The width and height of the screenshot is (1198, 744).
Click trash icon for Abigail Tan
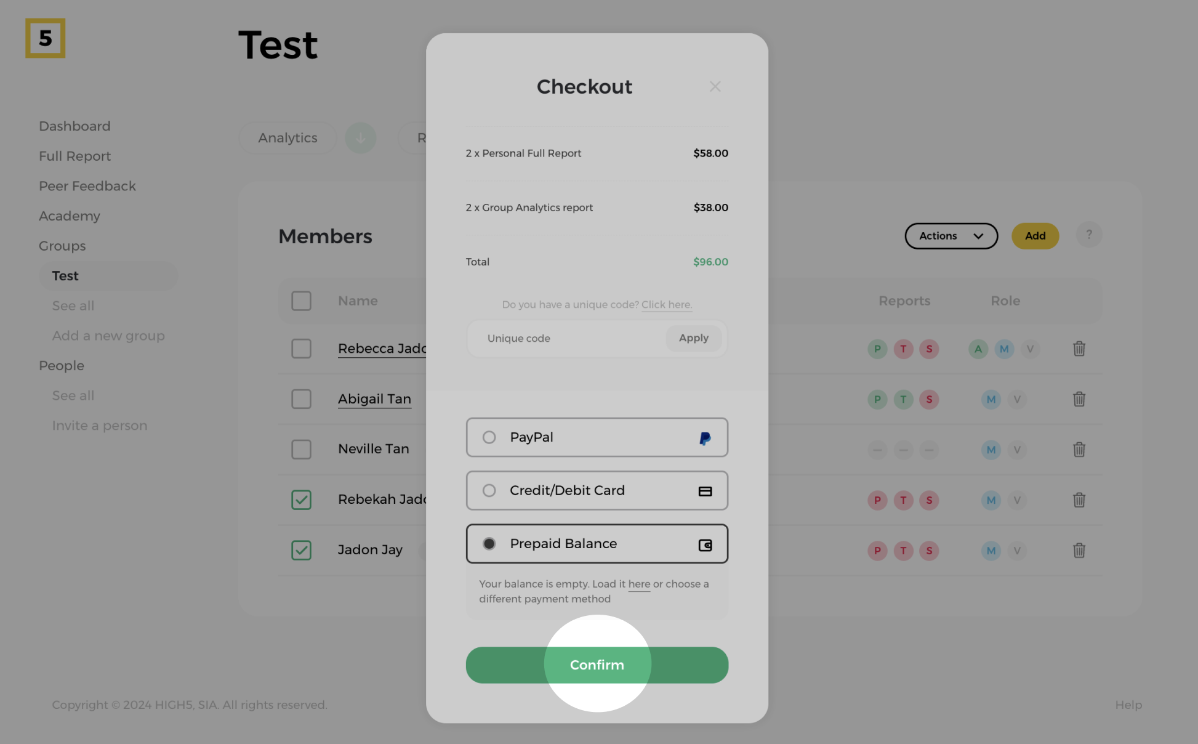click(x=1079, y=399)
